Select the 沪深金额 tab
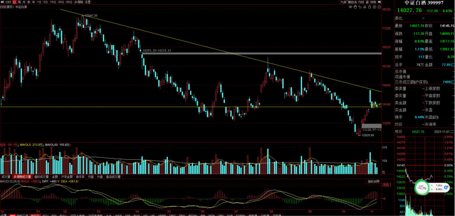Screen dimensions: 455x216 67,176
